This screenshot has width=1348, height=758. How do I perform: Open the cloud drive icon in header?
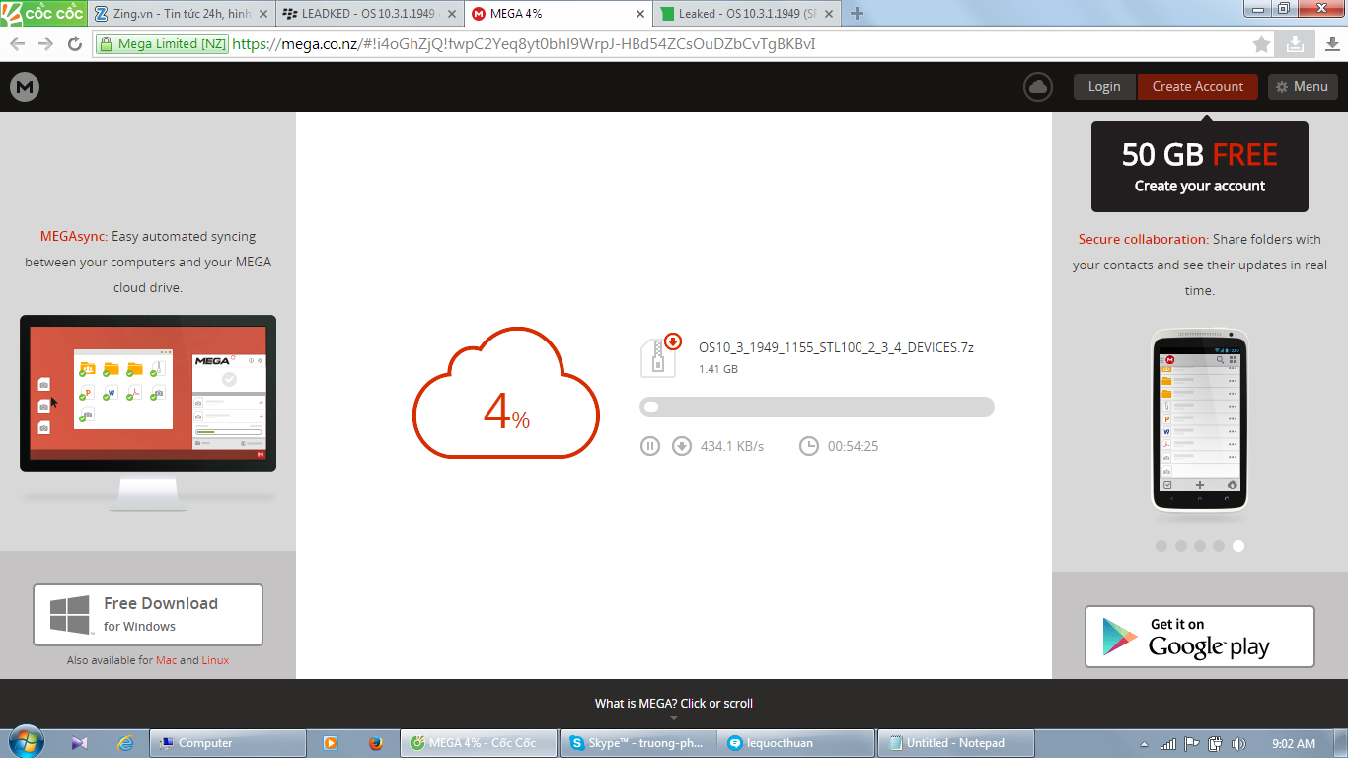click(1037, 87)
